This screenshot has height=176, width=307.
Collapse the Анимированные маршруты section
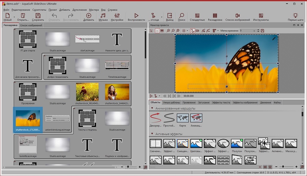pos(152,108)
